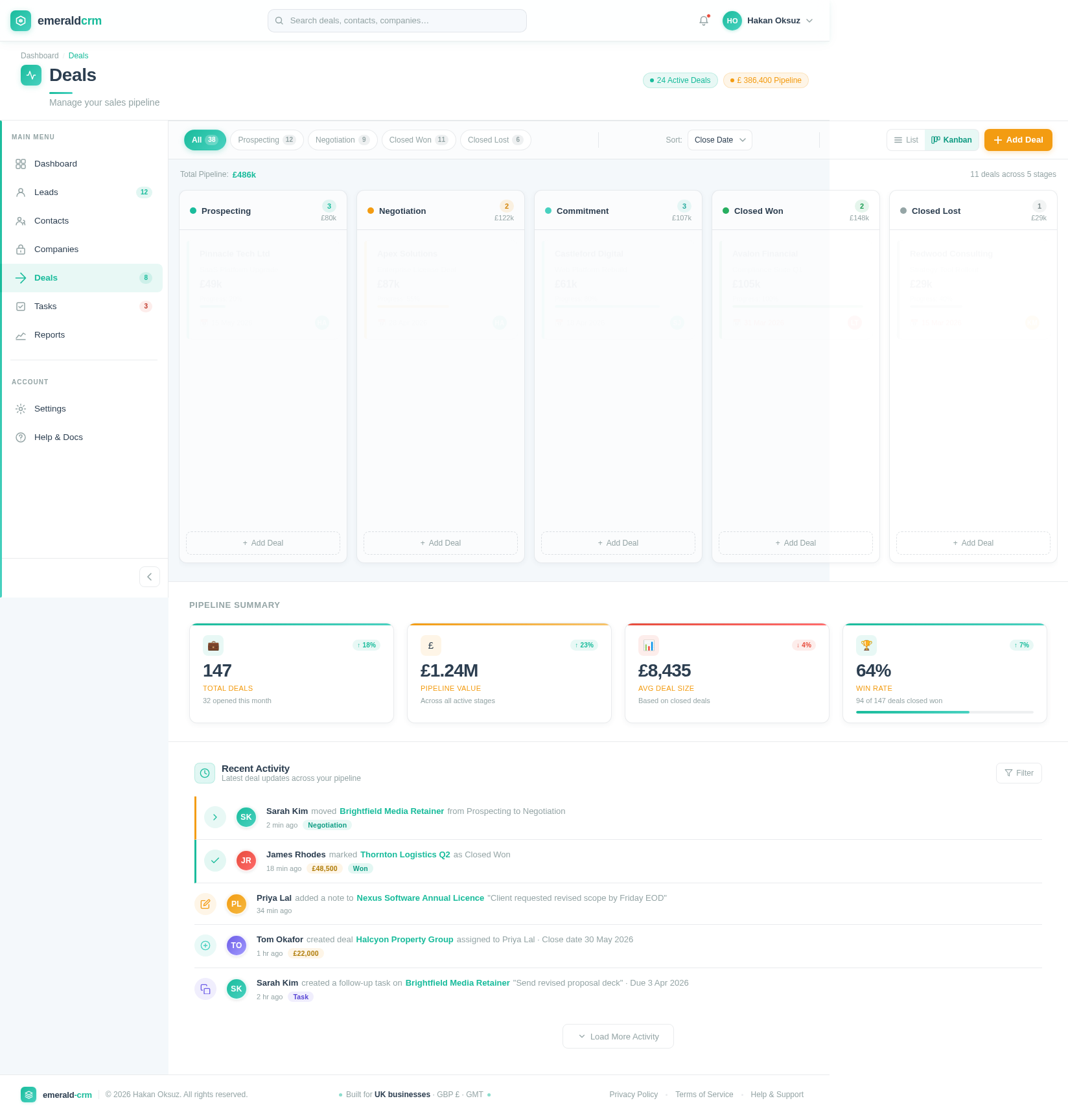1068x1114 pixels.
Task: Expand Load More Activity
Action: point(618,1036)
